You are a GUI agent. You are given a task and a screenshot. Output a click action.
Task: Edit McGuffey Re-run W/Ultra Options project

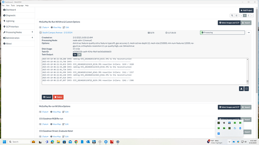coord(65,112)
